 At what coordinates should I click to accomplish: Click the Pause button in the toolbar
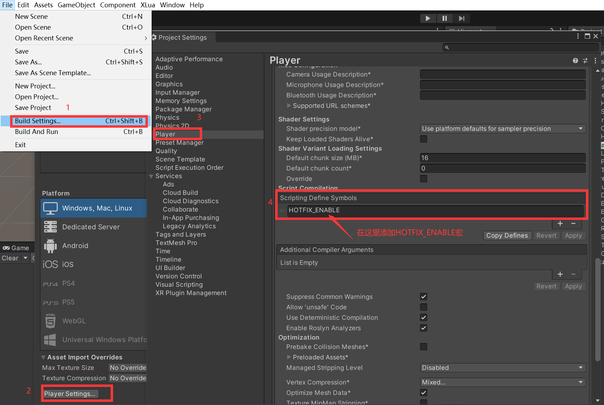[x=444, y=18]
